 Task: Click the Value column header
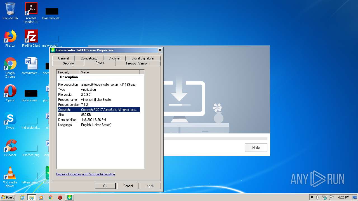click(109, 72)
